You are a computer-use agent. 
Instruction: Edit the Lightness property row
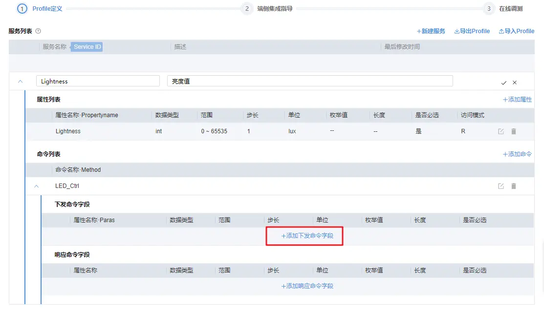(x=501, y=131)
